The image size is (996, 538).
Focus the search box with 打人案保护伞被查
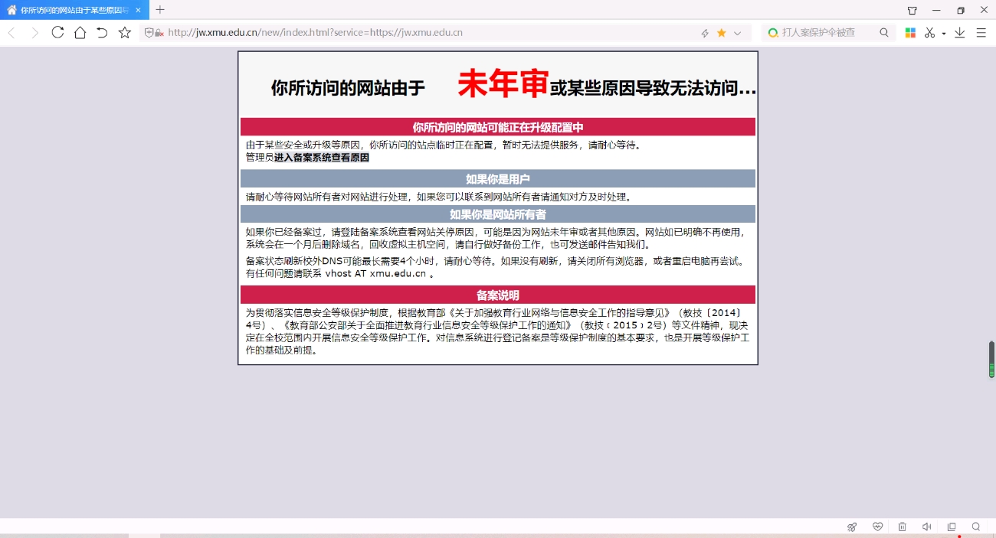pos(827,33)
